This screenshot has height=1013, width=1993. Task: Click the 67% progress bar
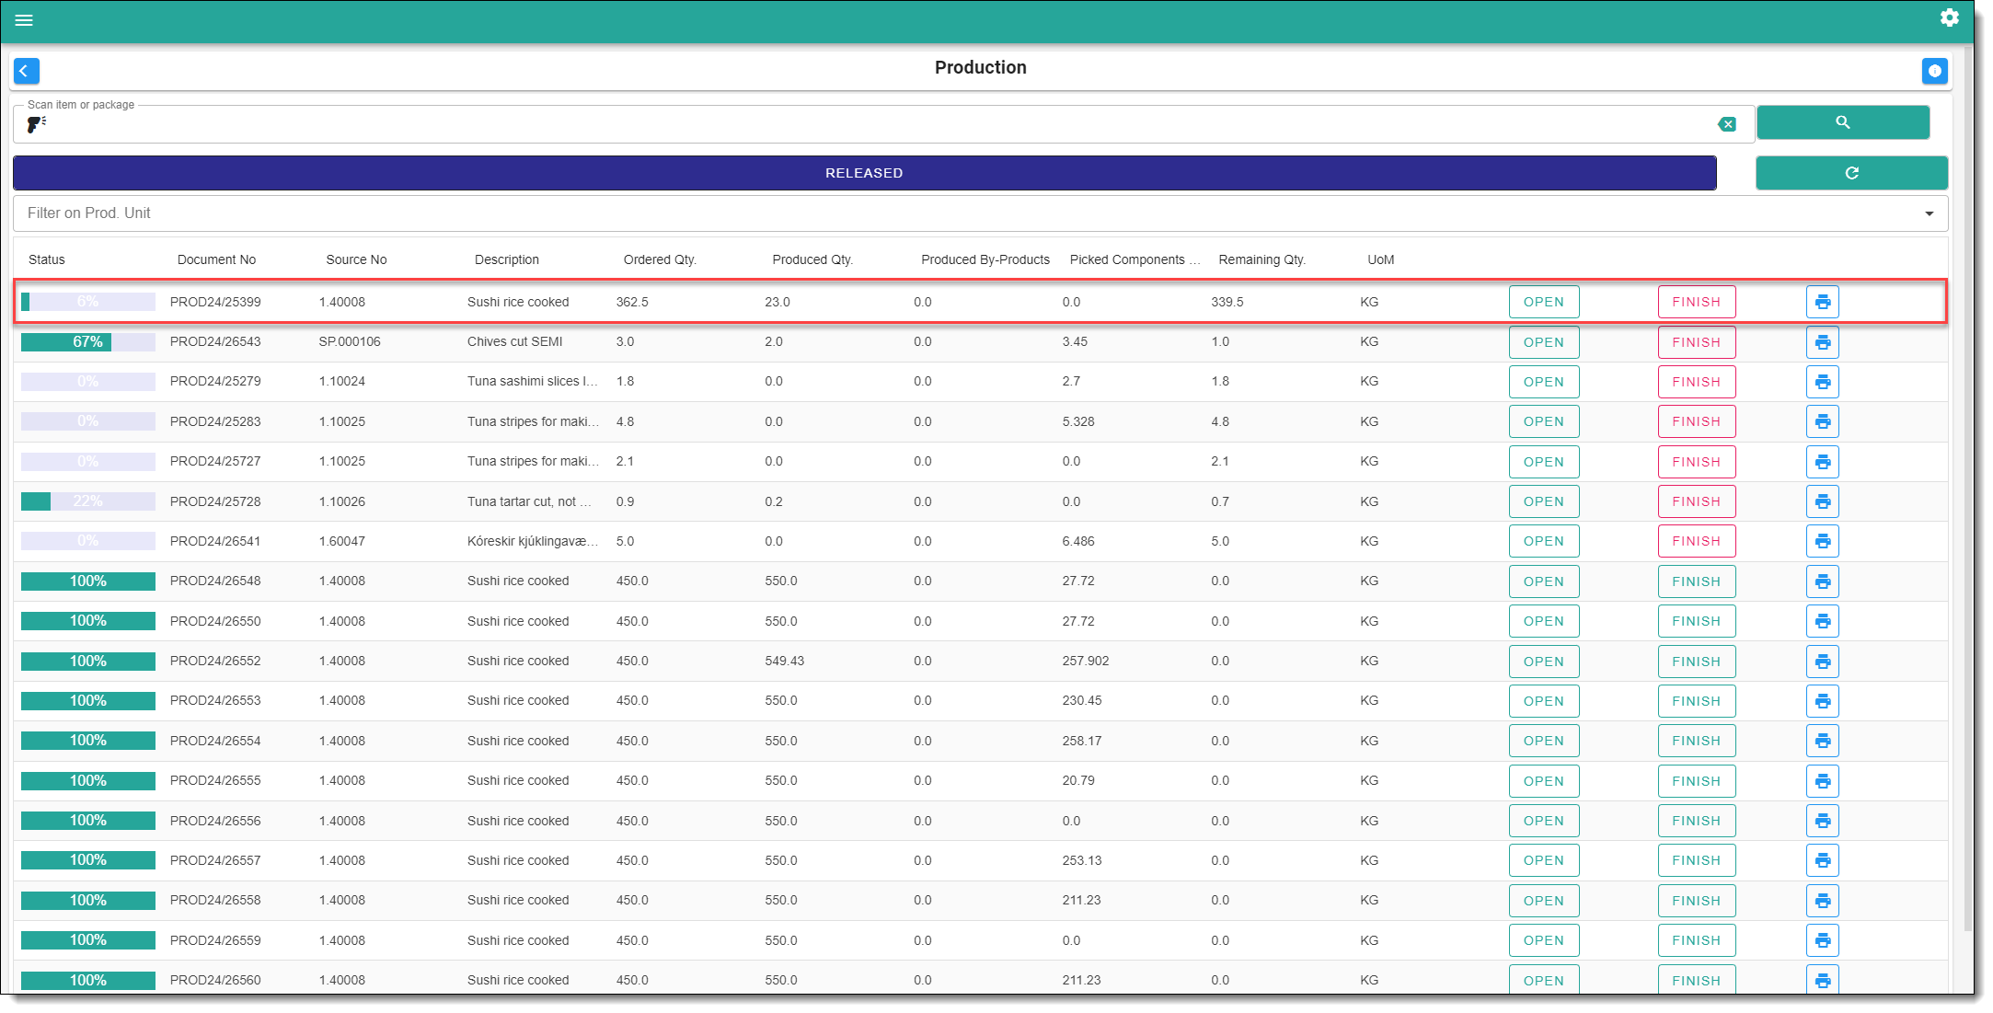click(87, 342)
